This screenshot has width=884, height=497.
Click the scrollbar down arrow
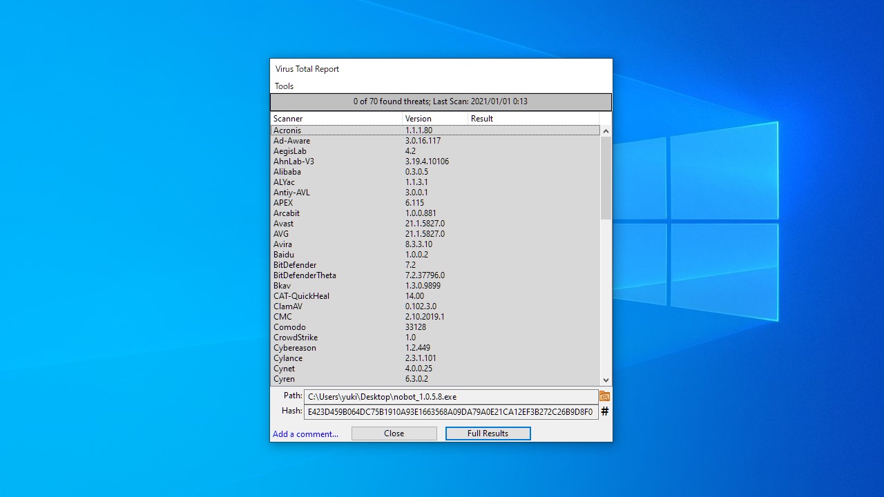[606, 380]
